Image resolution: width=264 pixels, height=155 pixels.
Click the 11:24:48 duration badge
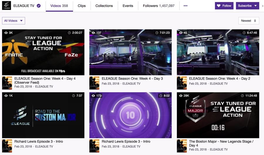coord(249,96)
